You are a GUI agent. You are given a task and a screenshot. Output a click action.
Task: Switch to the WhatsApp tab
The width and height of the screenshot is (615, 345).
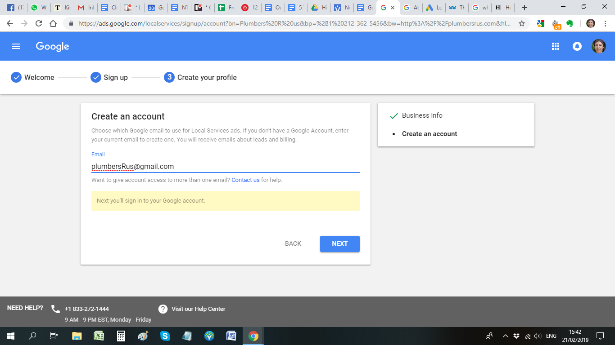pyautogui.click(x=39, y=8)
